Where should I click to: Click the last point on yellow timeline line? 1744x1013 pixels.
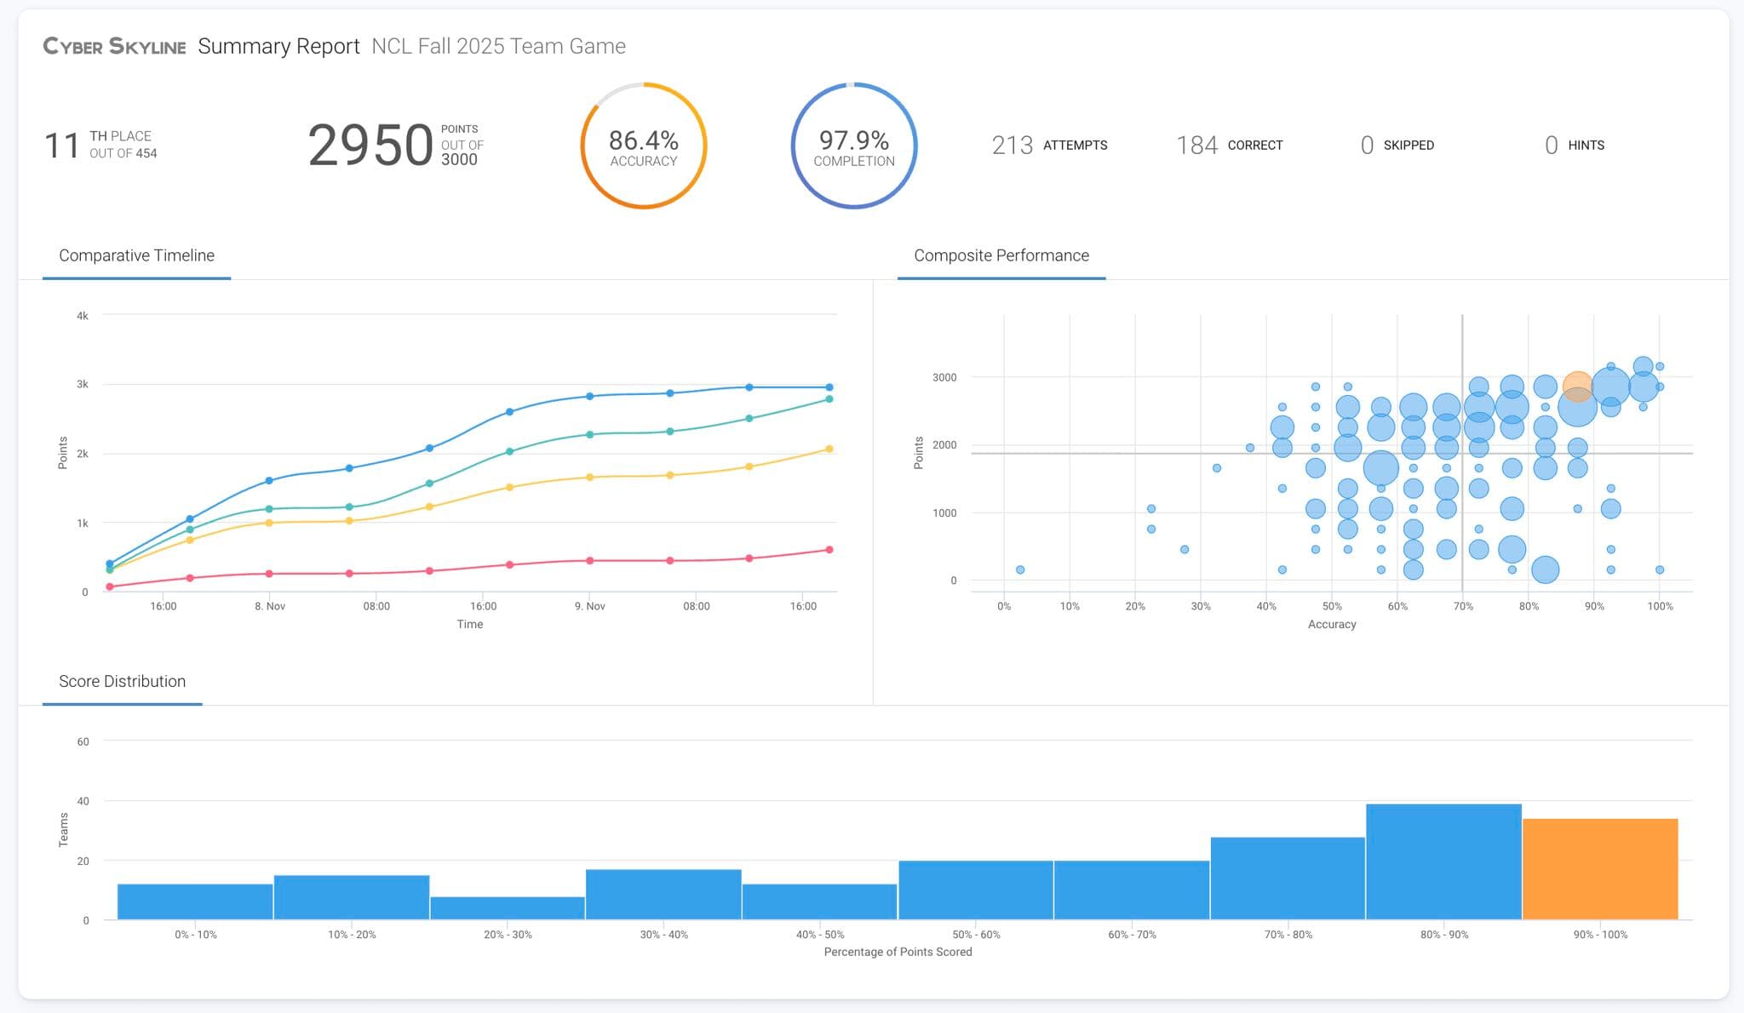[x=829, y=449]
